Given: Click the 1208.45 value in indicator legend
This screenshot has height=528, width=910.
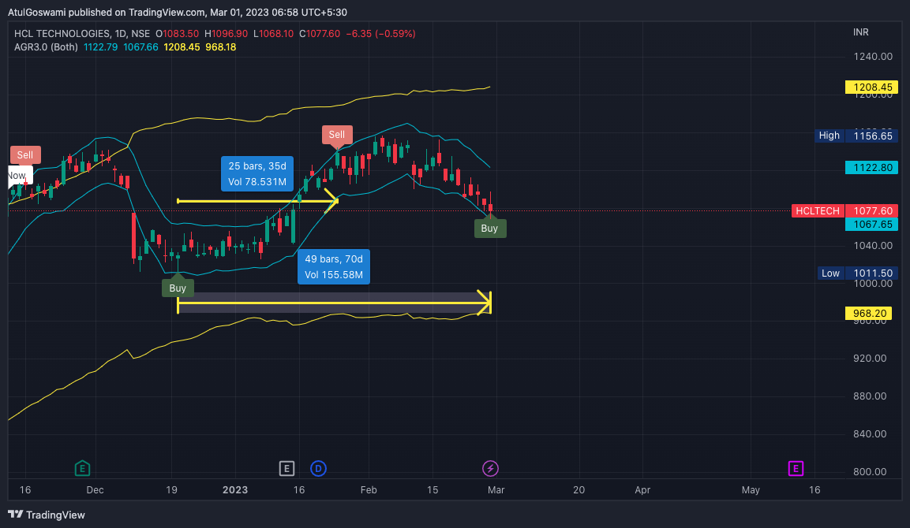Looking at the screenshot, I should tap(182, 47).
